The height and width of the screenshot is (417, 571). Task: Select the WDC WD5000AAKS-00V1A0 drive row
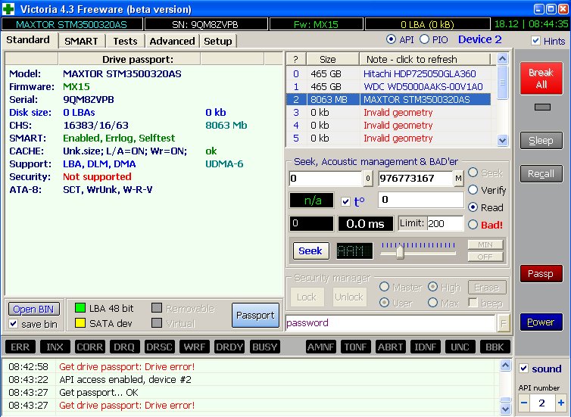(389, 86)
